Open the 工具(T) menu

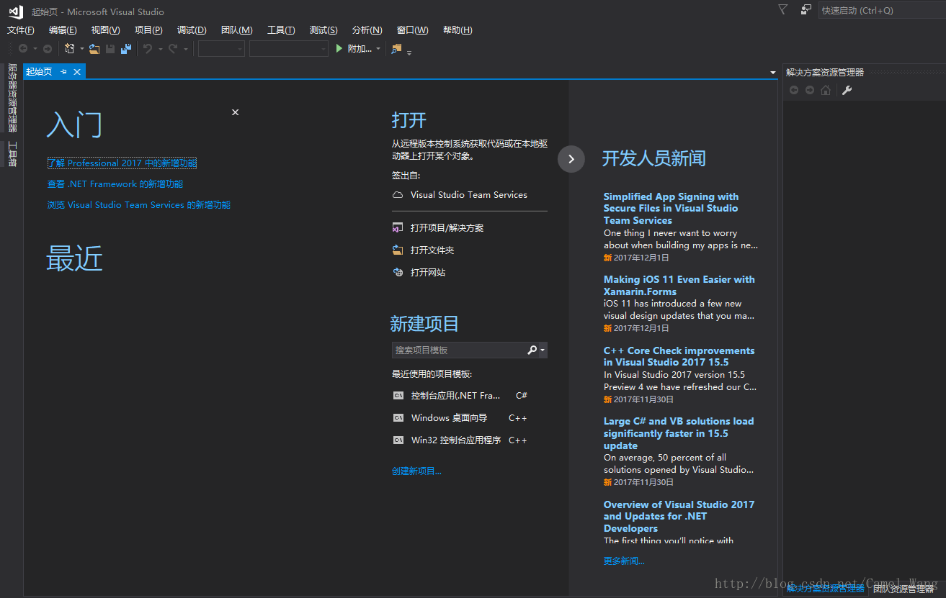(x=281, y=30)
